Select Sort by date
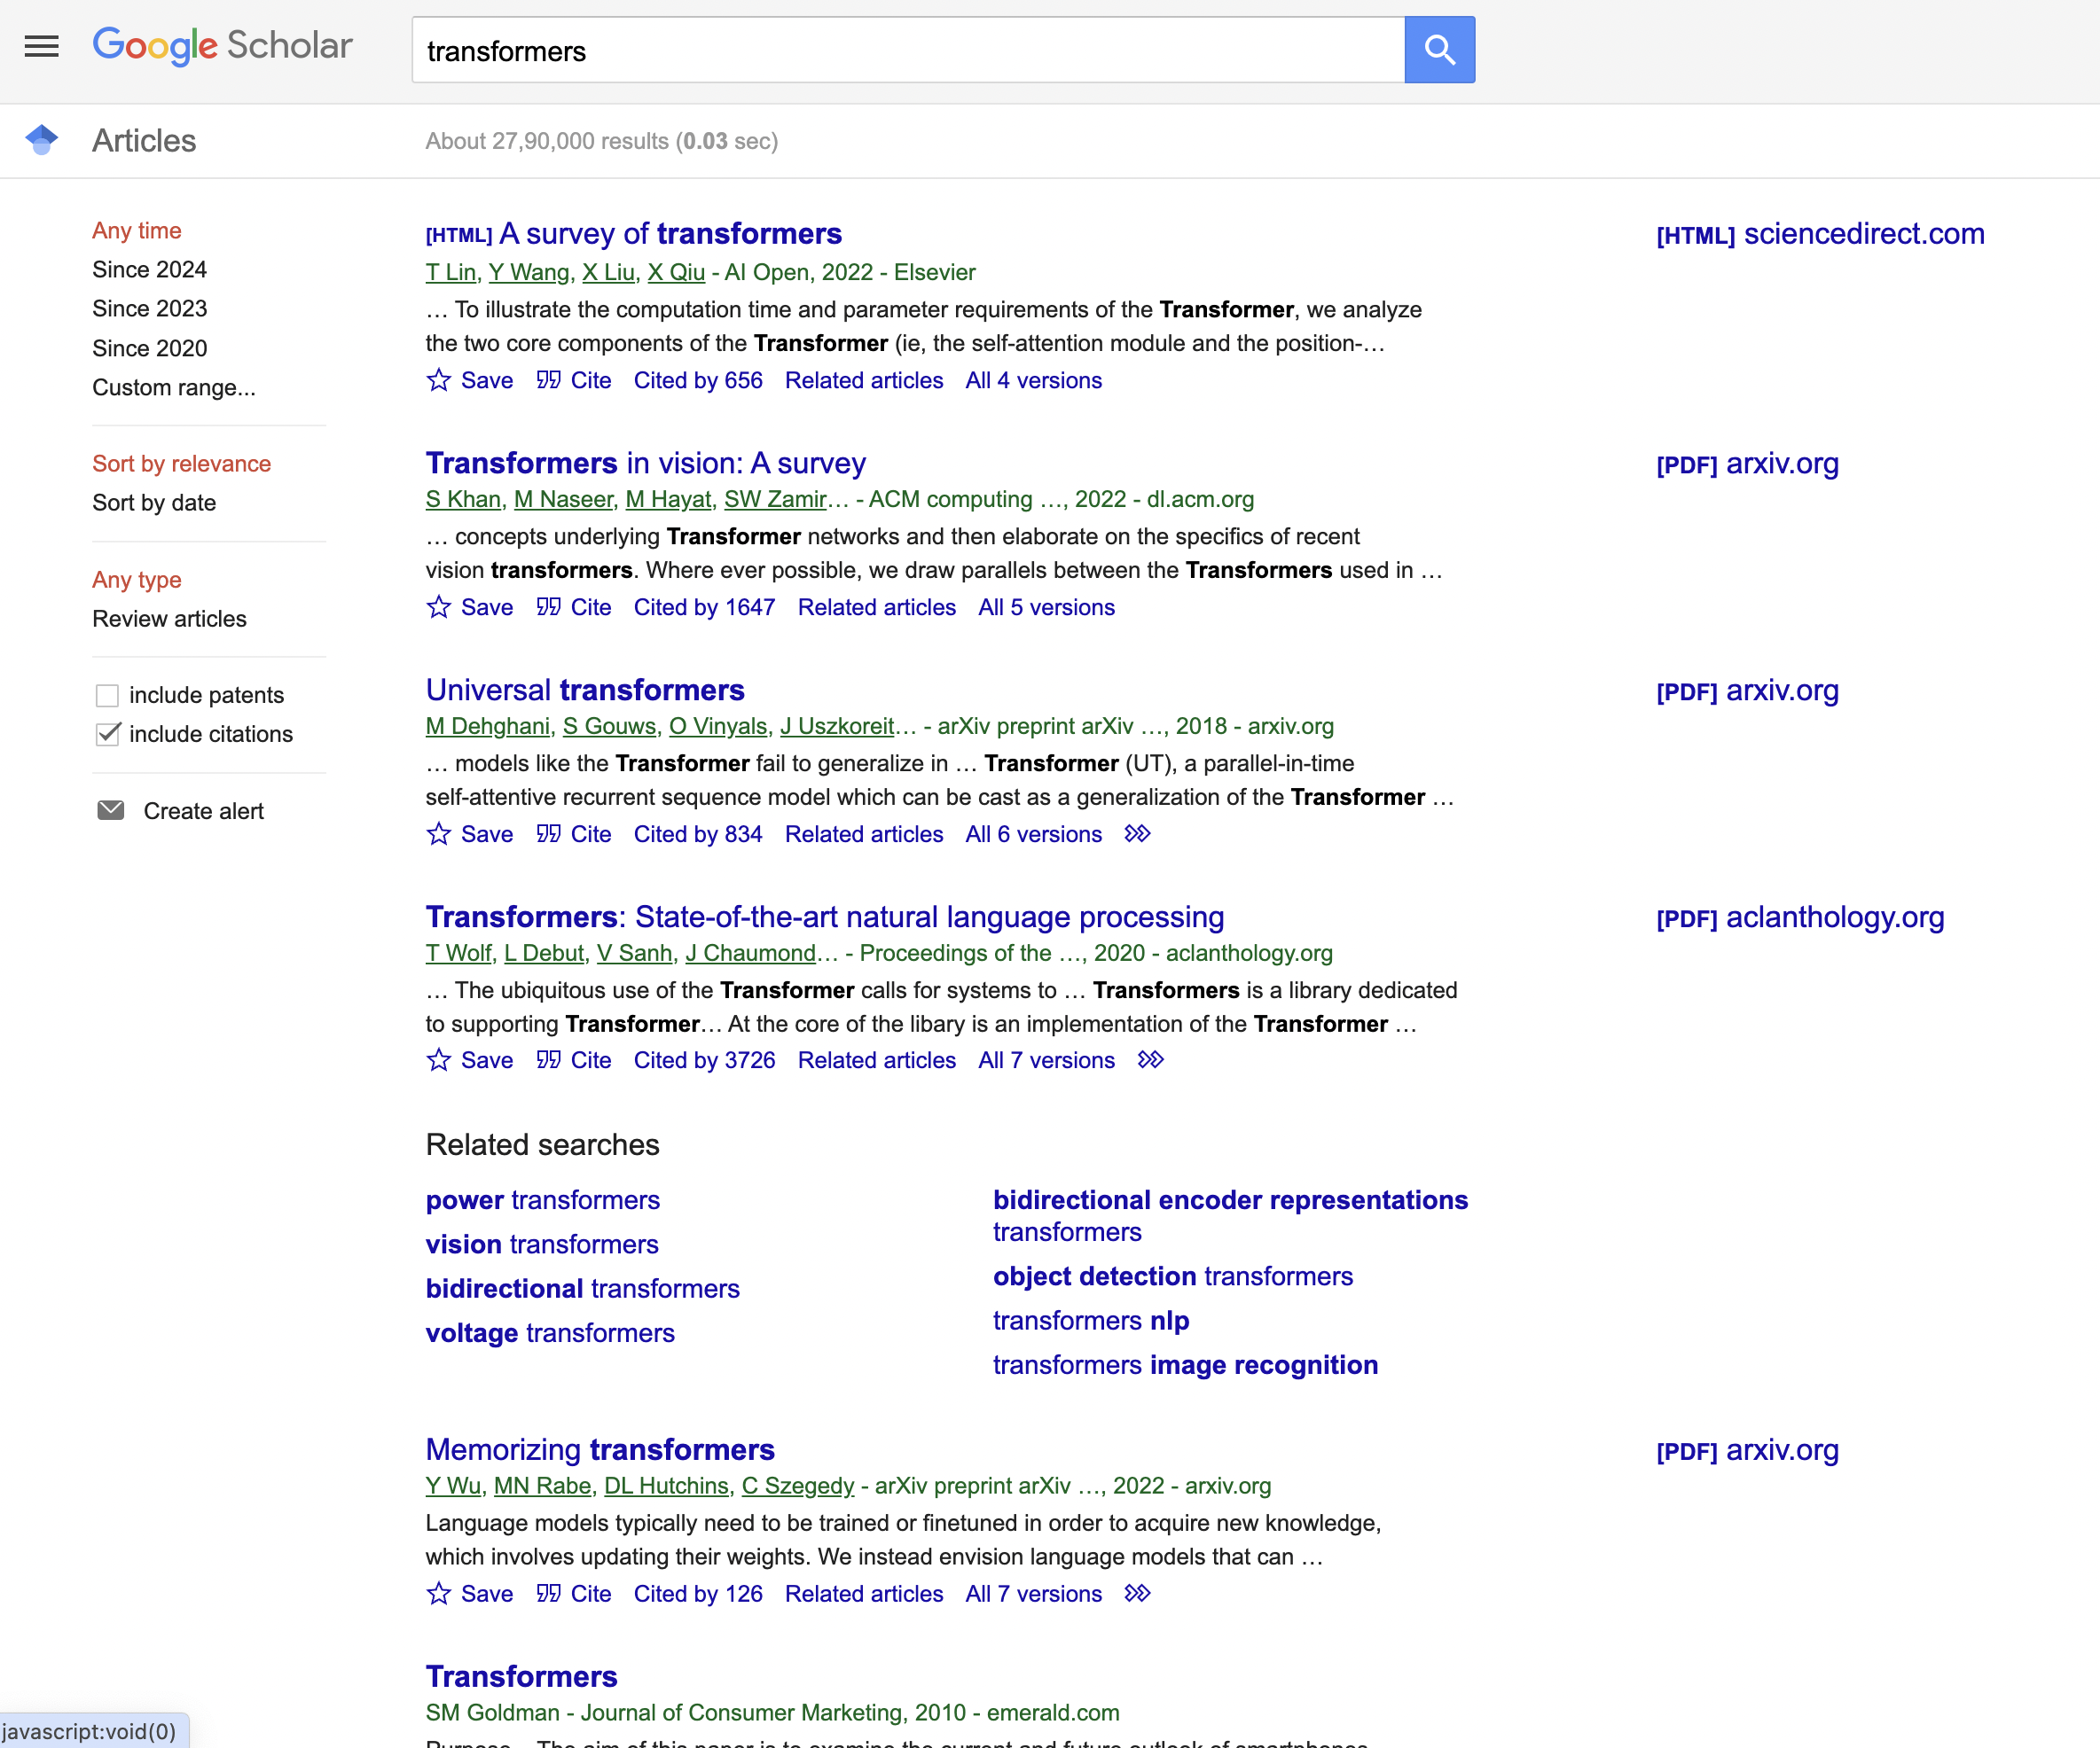Image resolution: width=2100 pixels, height=1748 pixels. coord(154,503)
